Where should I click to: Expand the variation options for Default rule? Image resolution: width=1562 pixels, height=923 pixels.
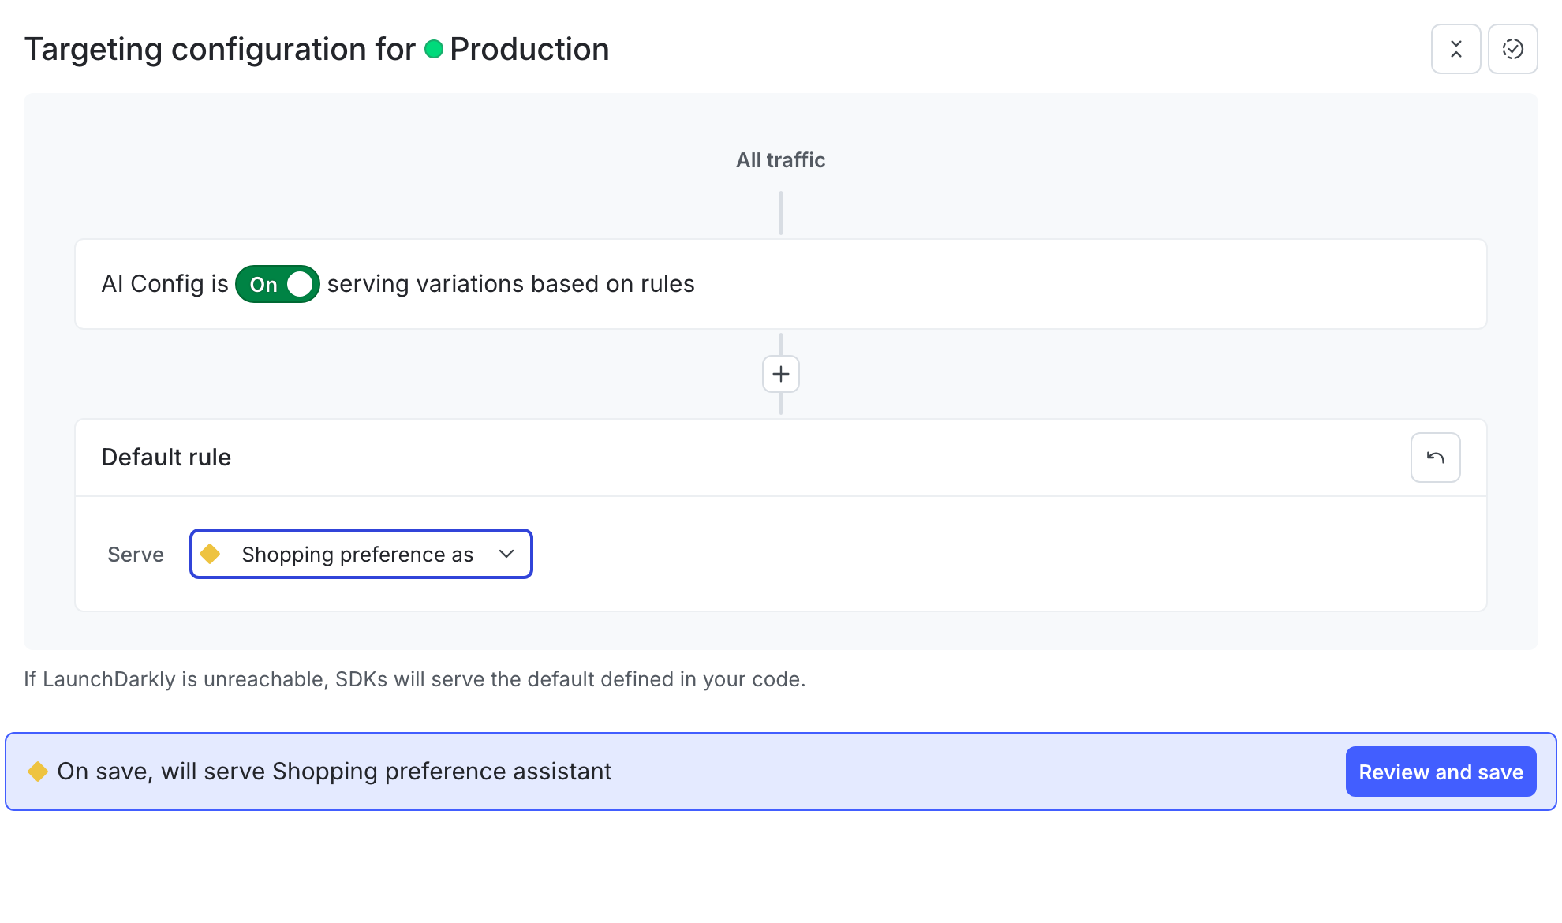pyautogui.click(x=361, y=554)
